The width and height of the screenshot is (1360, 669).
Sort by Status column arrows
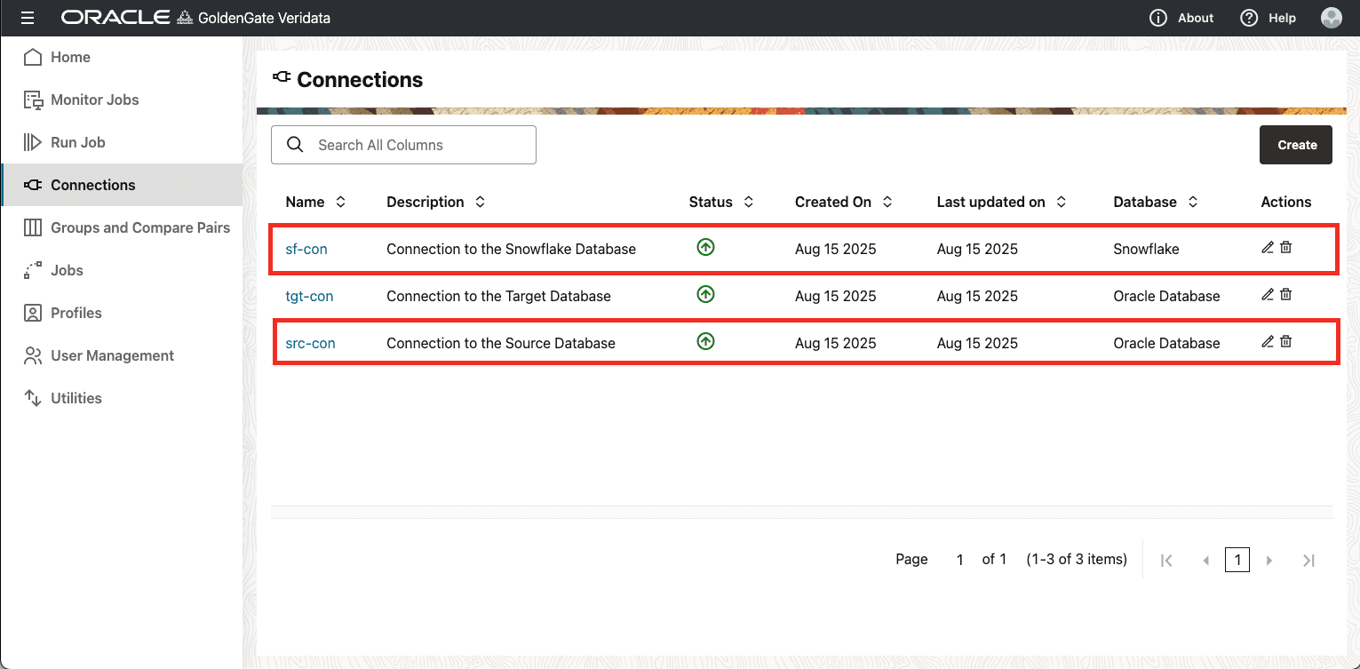point(748,202)
